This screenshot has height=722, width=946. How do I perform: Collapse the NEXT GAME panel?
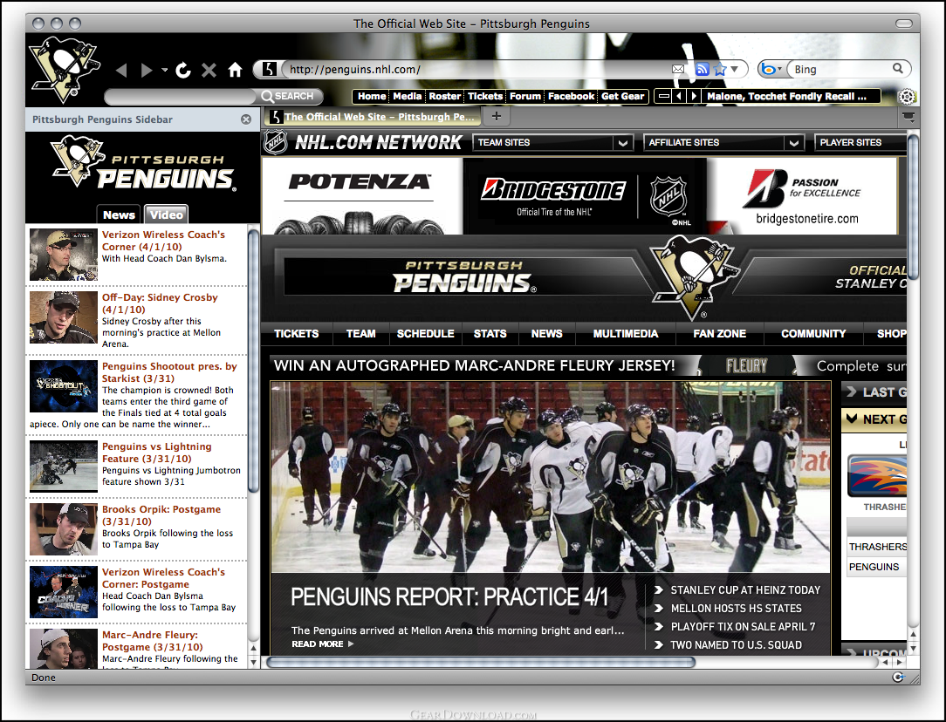(x=874, y=419)
